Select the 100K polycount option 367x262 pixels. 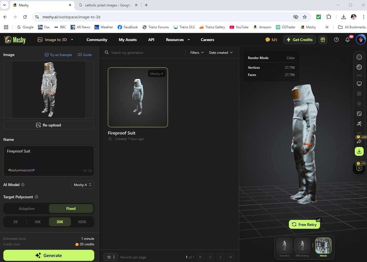tap(82, 222)
